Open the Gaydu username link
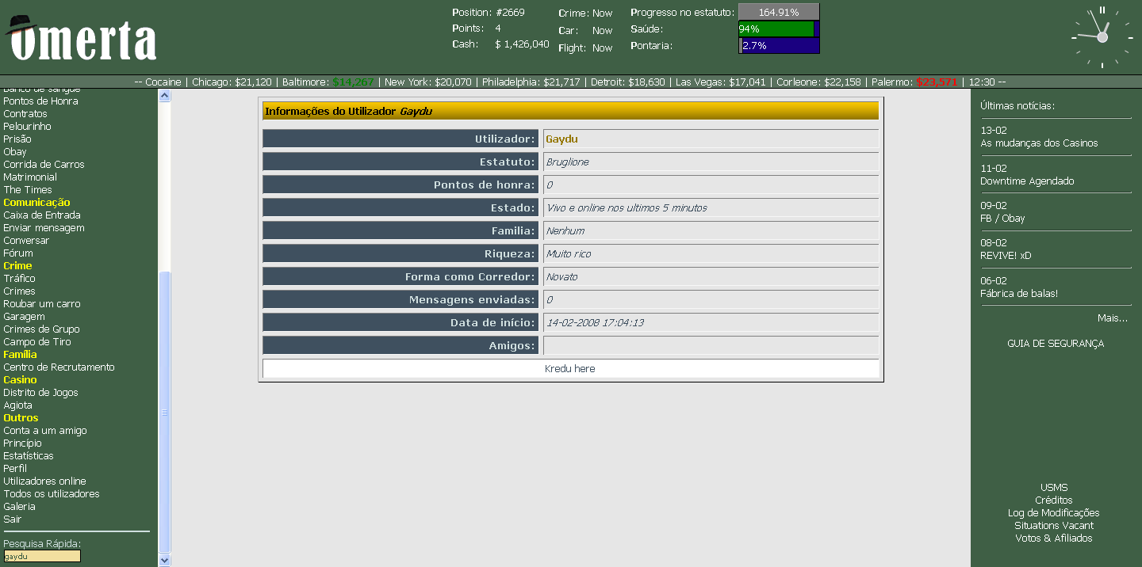 561,139
